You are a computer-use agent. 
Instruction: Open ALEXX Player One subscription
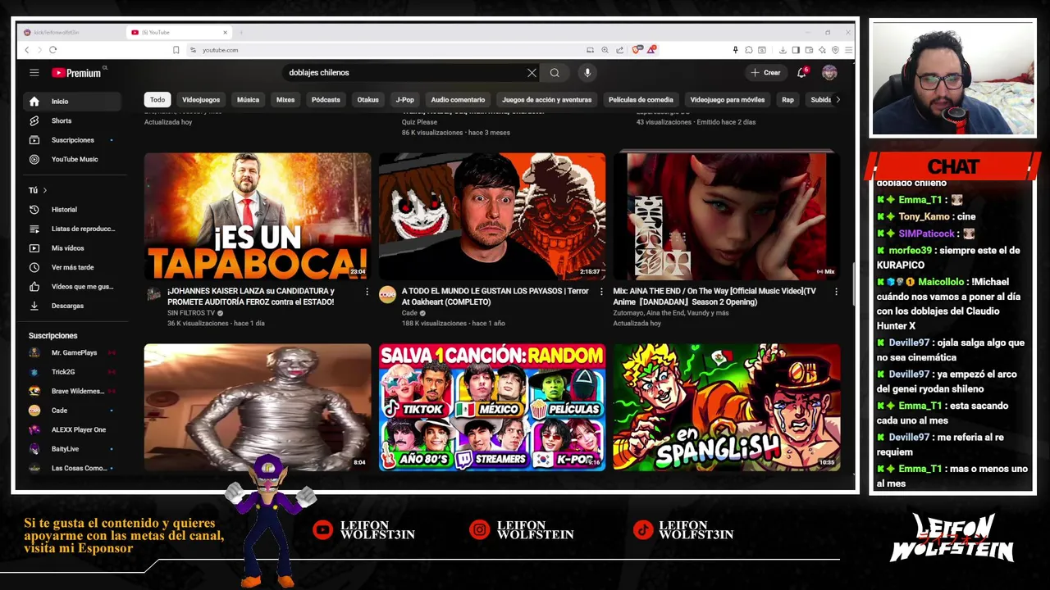[72, 429]
